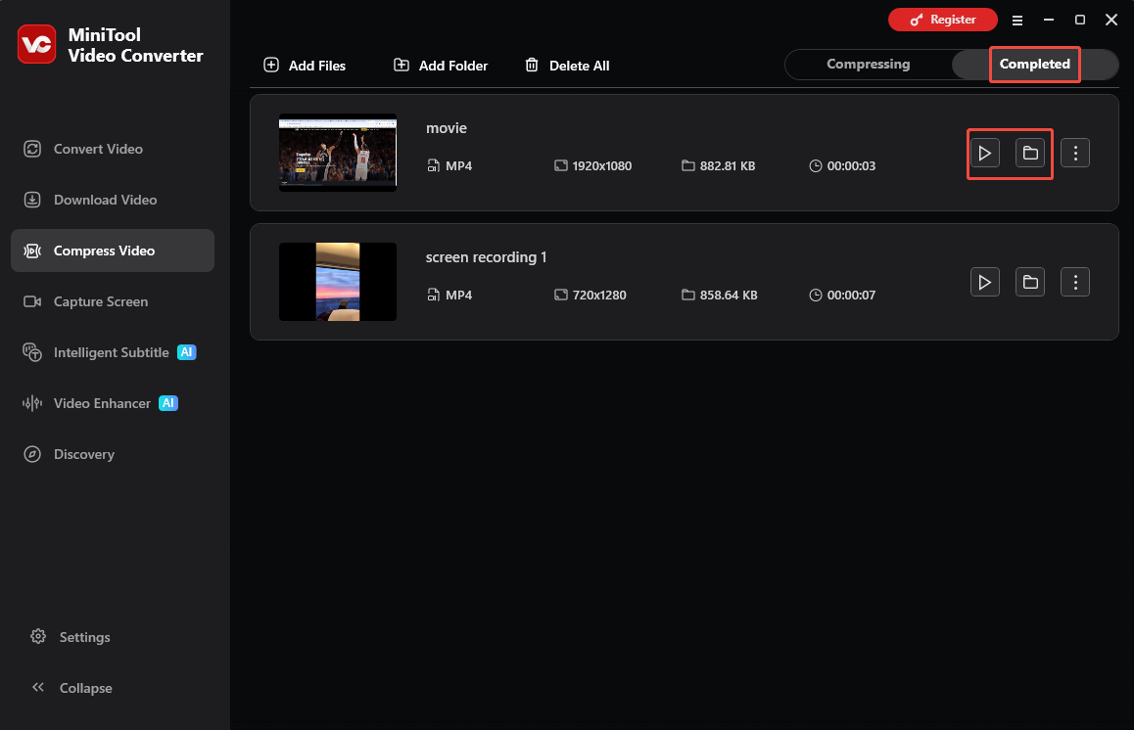Switch to the Completed tab

click(x=1035, y=65)
